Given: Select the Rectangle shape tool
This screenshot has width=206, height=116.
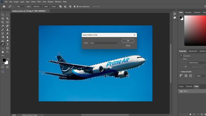Looking at the screenshot, I should 7,48.
